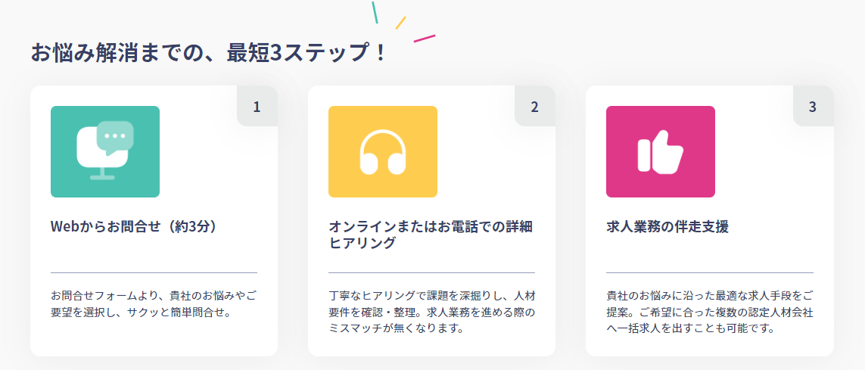Viewport: 865px width, 370px height.
Task: Click the お問合せフォームより description text
Action: (x=154, y=303)
